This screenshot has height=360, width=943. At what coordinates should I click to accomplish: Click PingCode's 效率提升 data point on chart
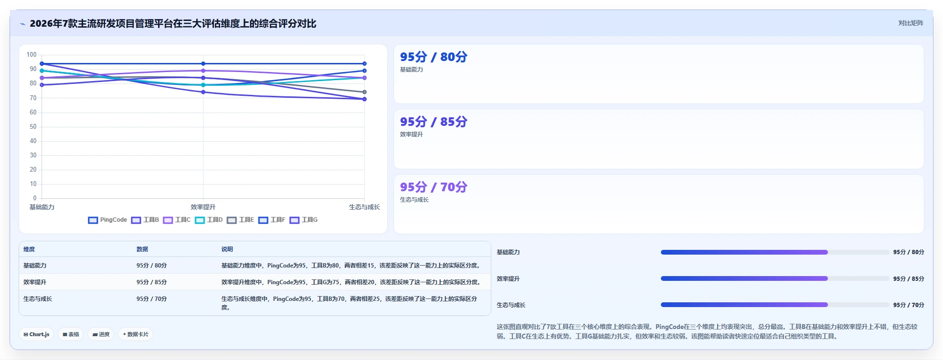tap(203, 63)
